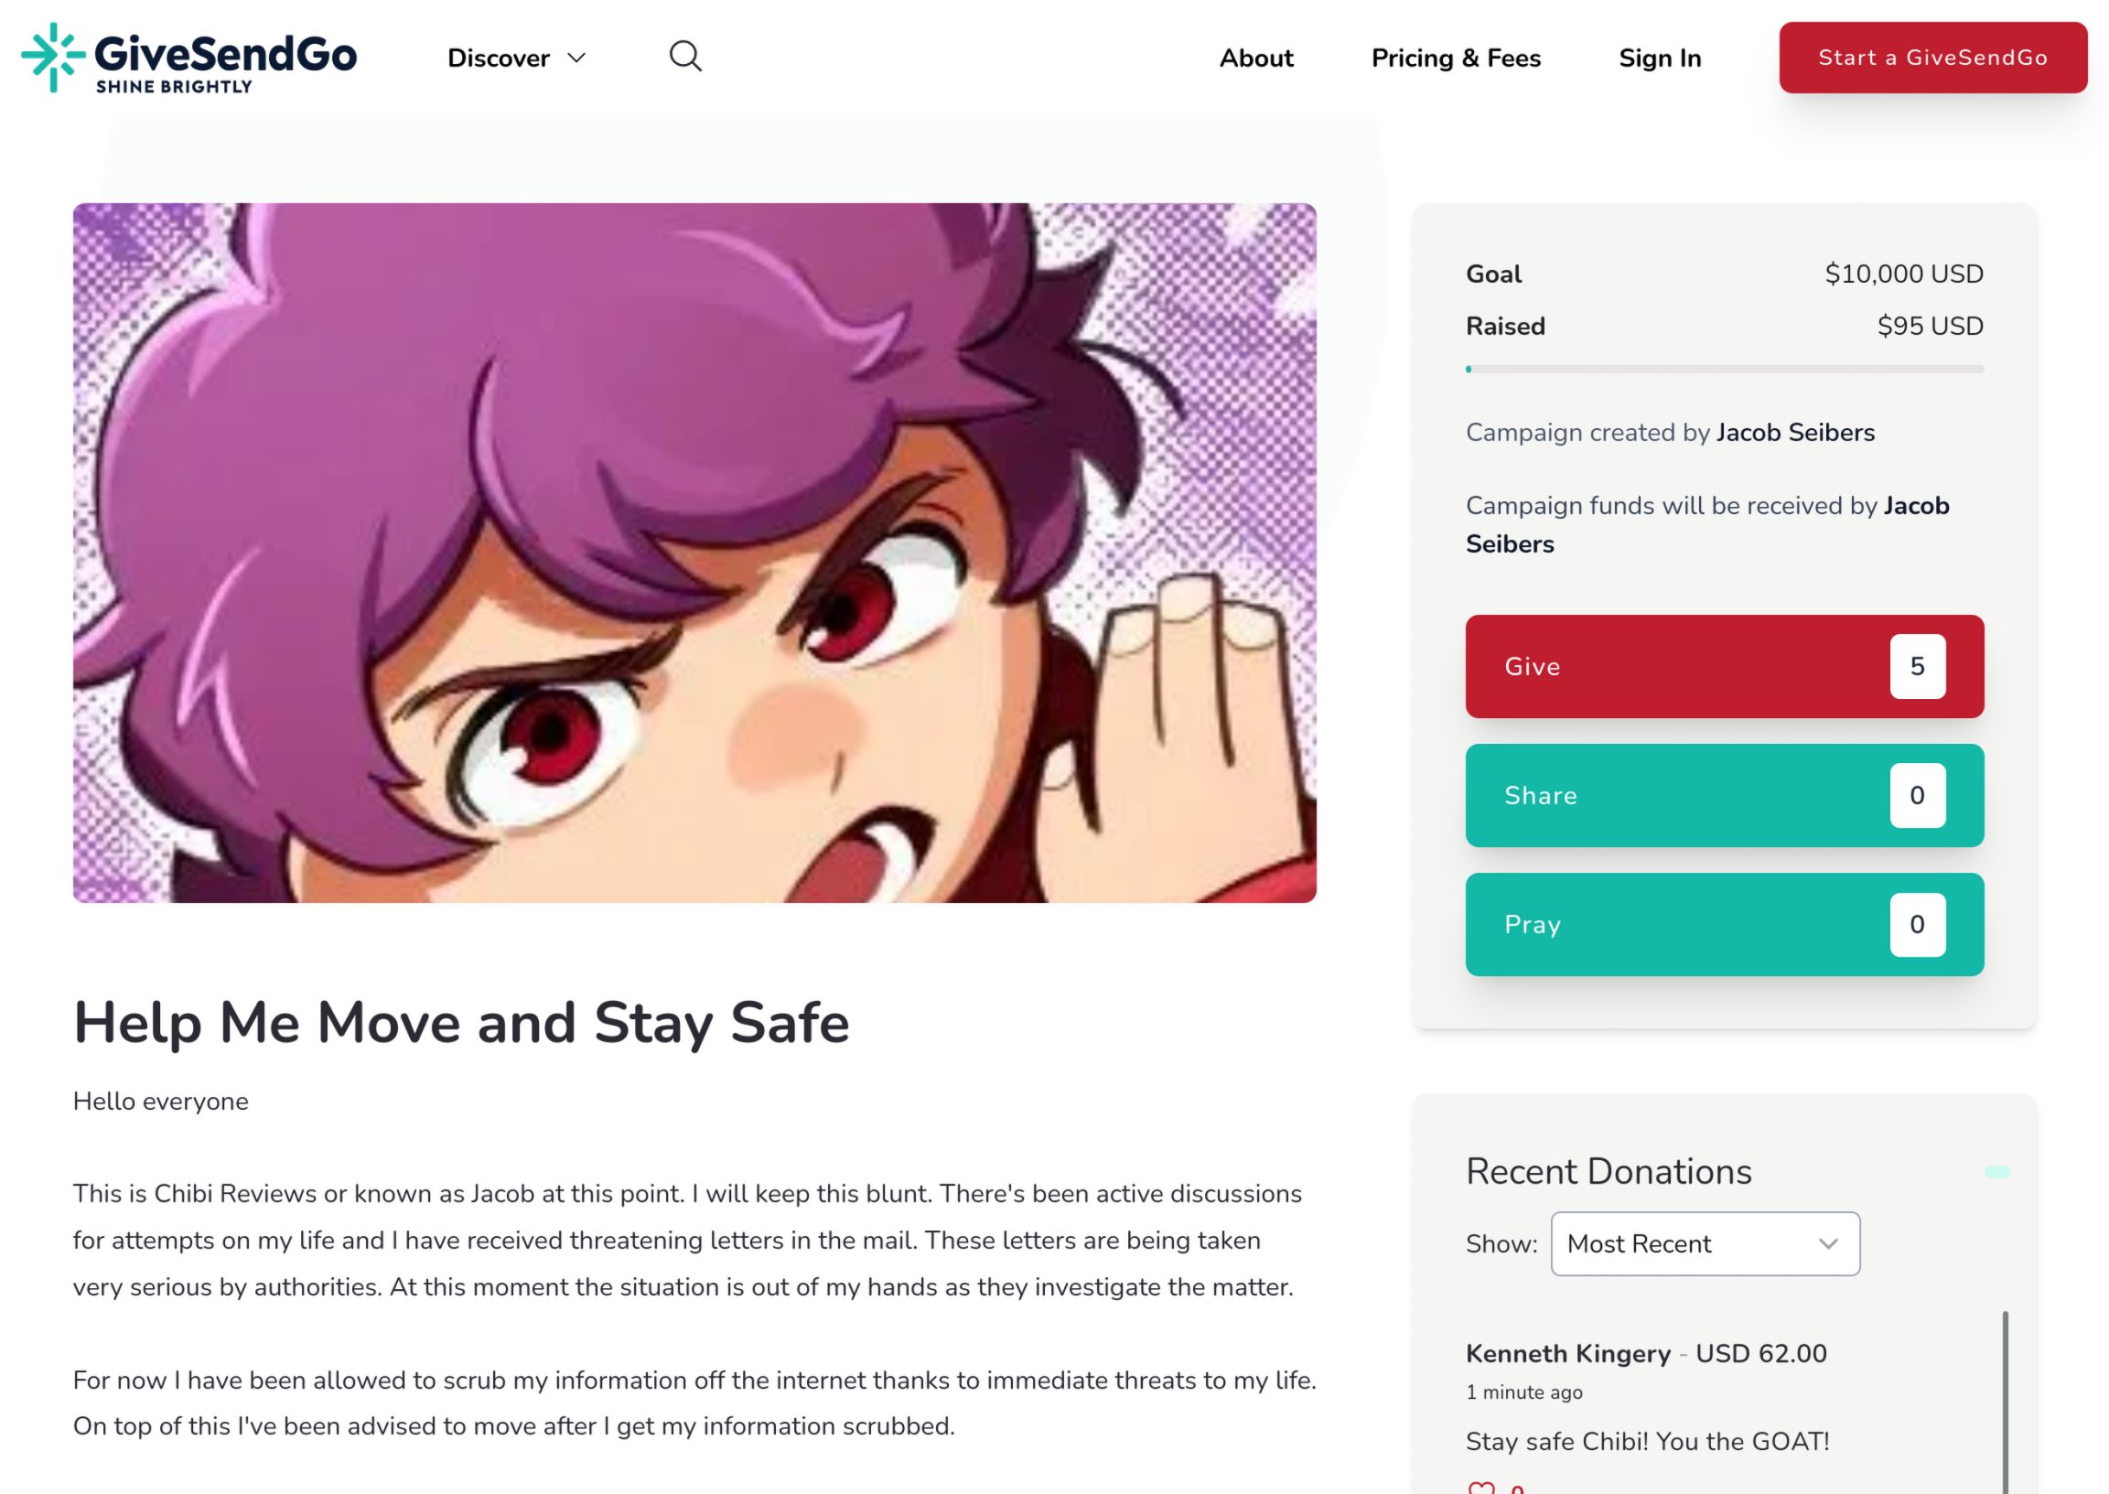Click the GiveSendGo starburst logo icon
The height and width of the screenshot is (1494, 2109).
[x=53, y=57]
